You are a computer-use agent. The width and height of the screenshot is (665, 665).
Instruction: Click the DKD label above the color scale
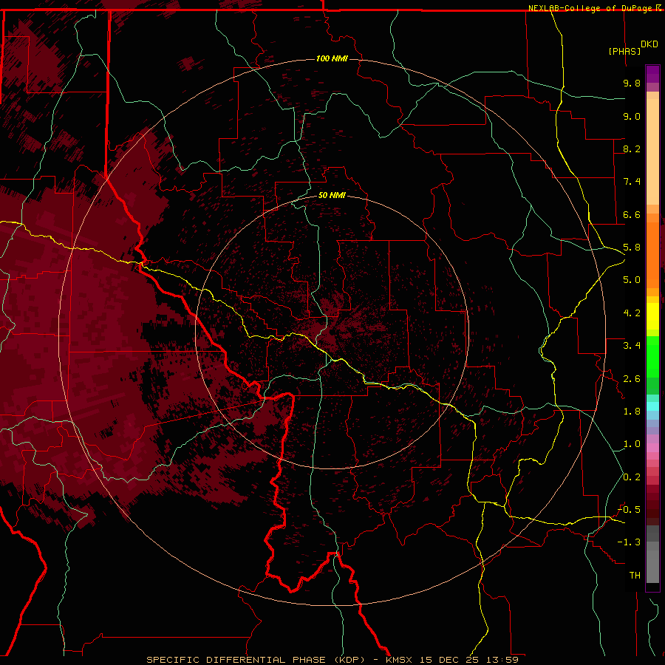point(649,44)
